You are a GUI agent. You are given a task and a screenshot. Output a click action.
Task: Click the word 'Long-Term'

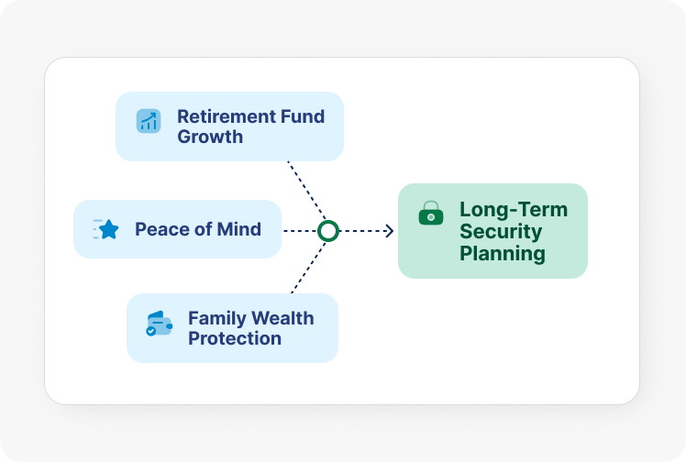[514, 210]
